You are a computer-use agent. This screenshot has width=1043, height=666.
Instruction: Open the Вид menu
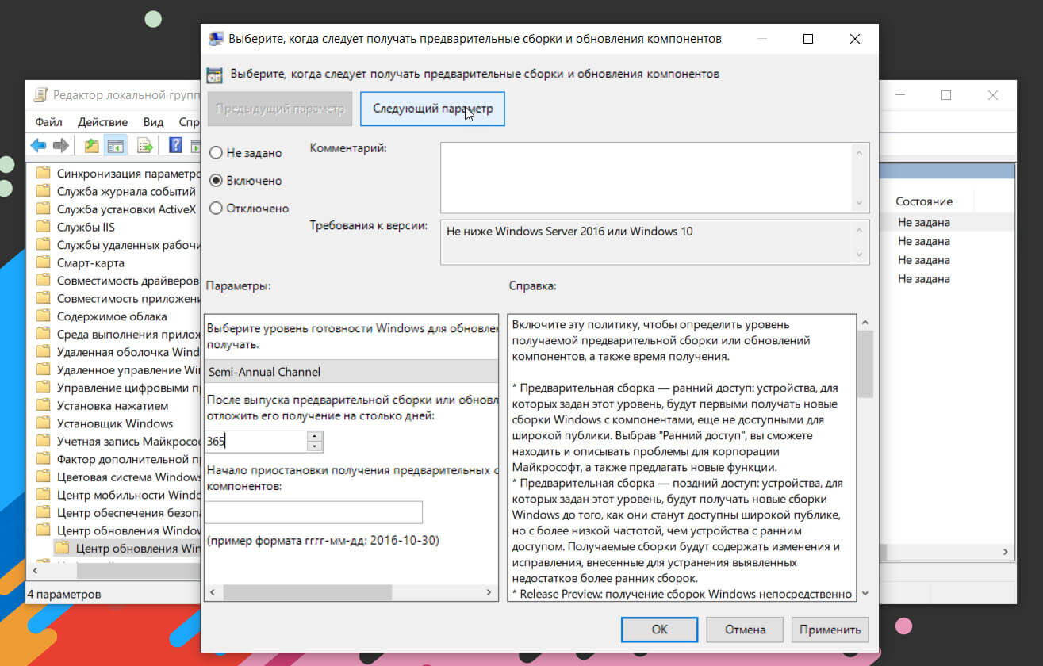(x=153, y=122)
